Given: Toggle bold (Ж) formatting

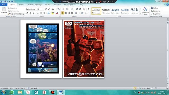Looking at the screenshot, I should [27, 13].
